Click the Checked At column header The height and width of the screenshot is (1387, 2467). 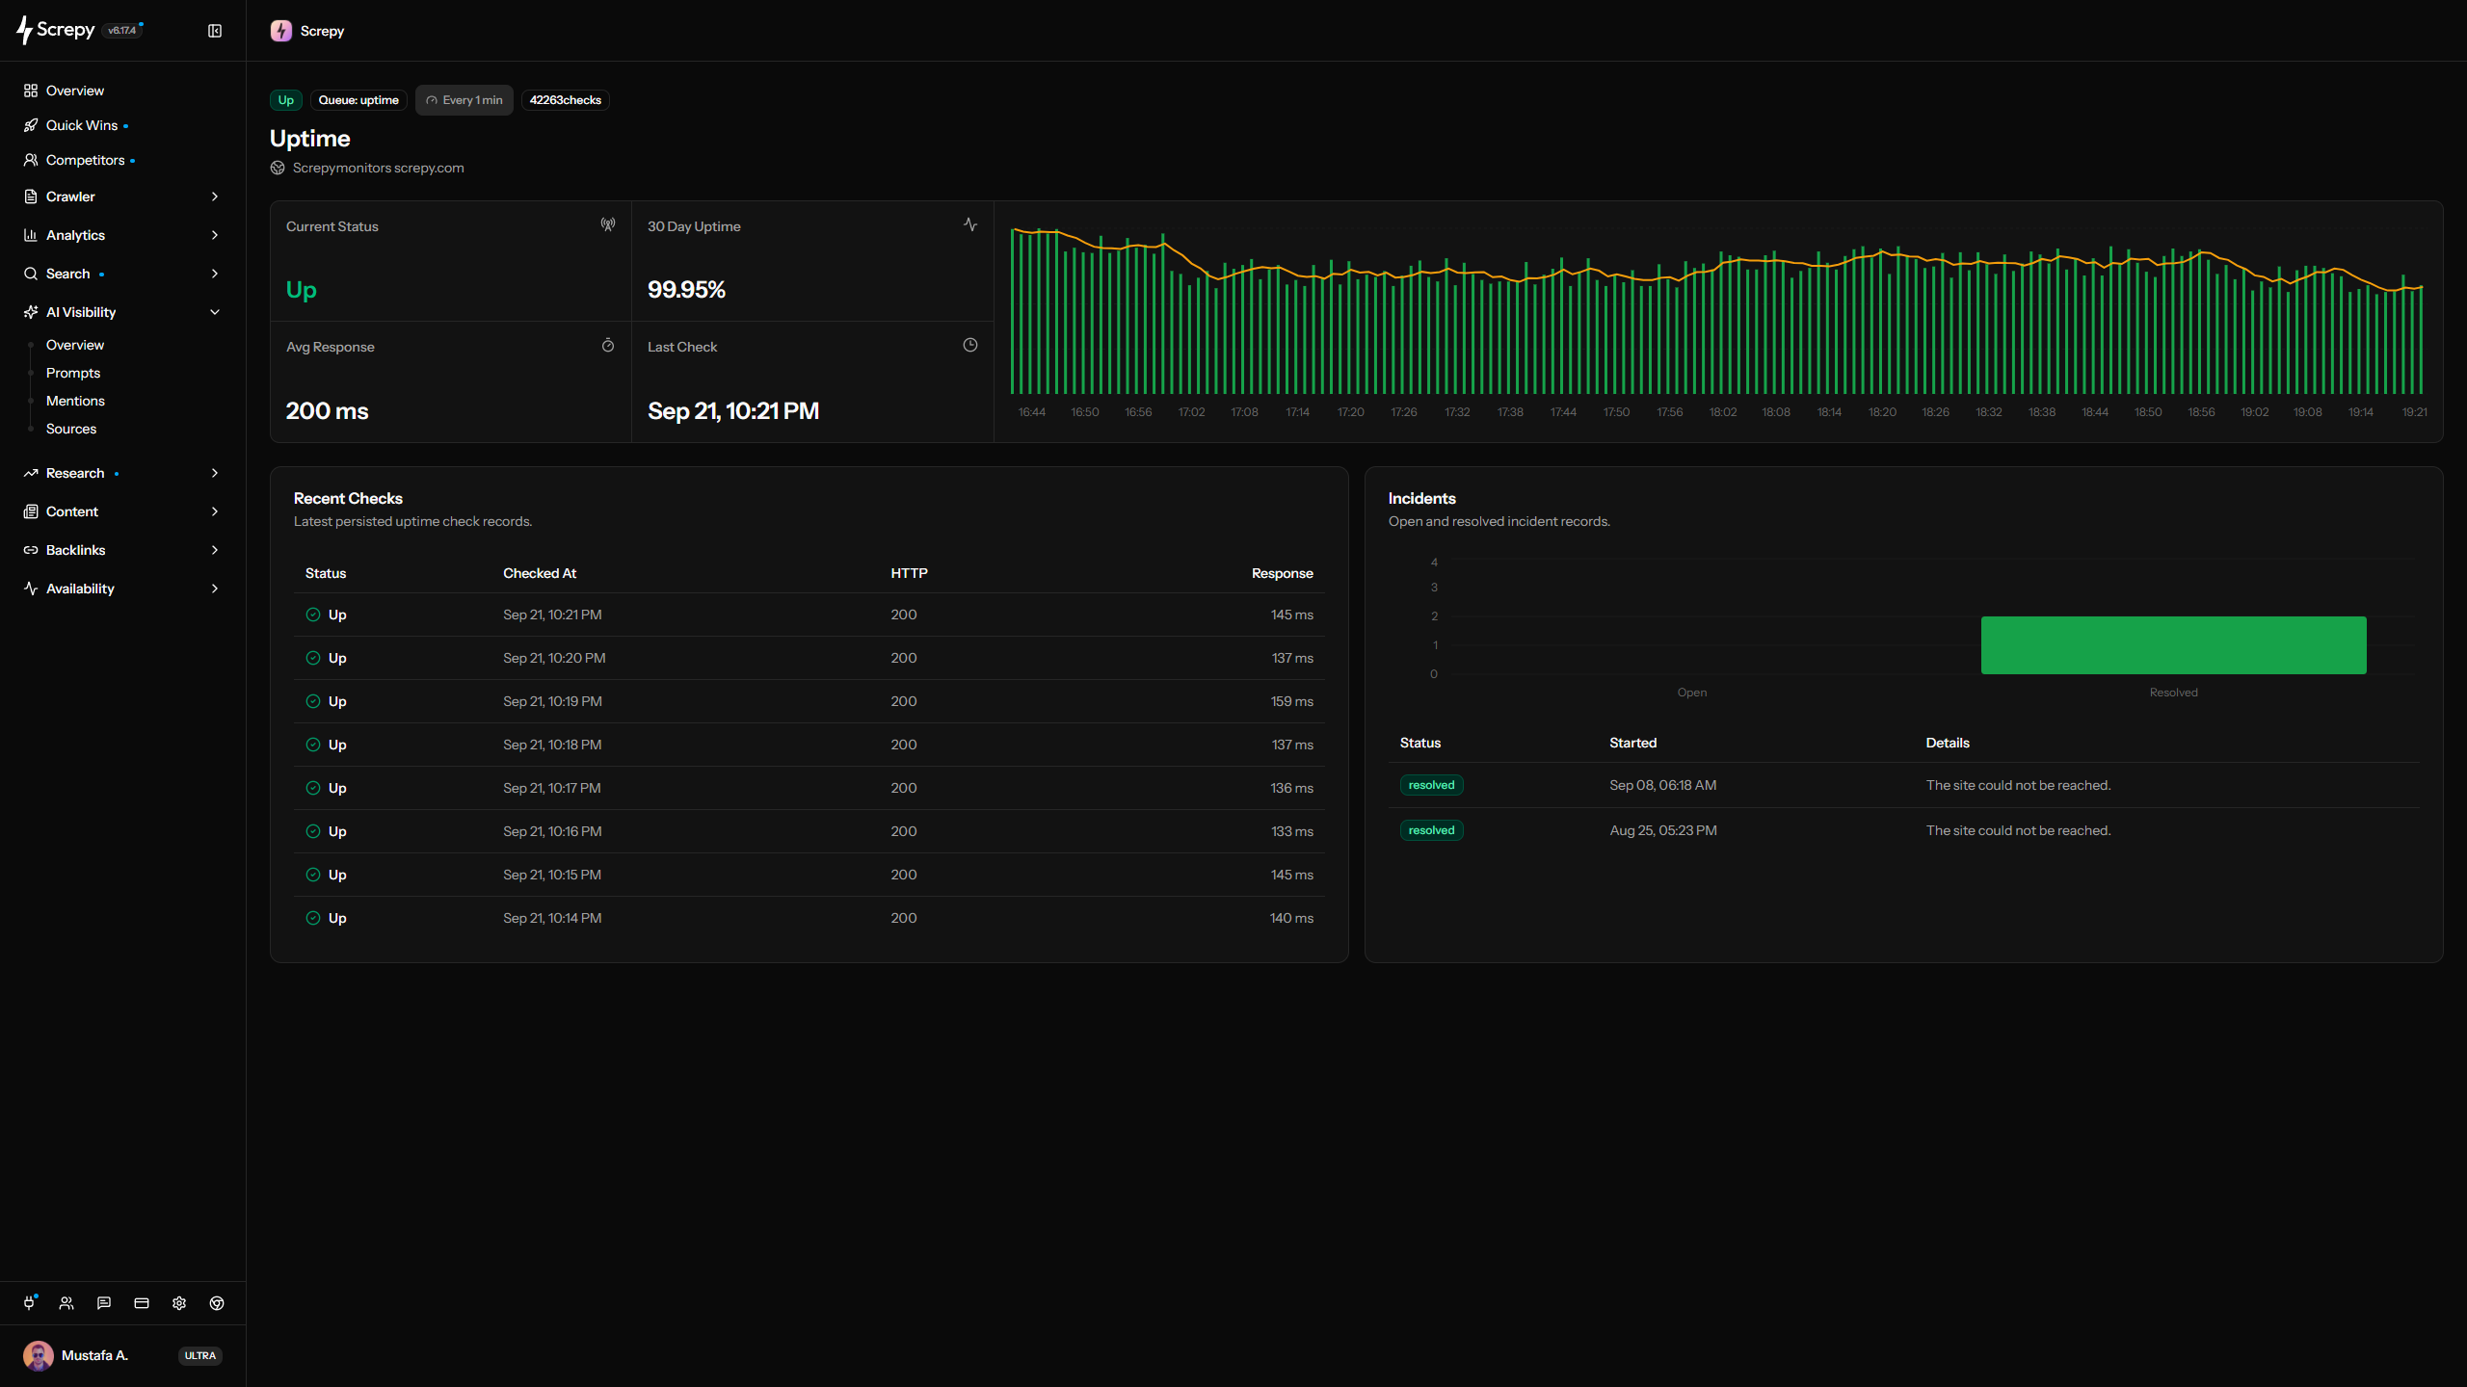(x=540, y=573)
